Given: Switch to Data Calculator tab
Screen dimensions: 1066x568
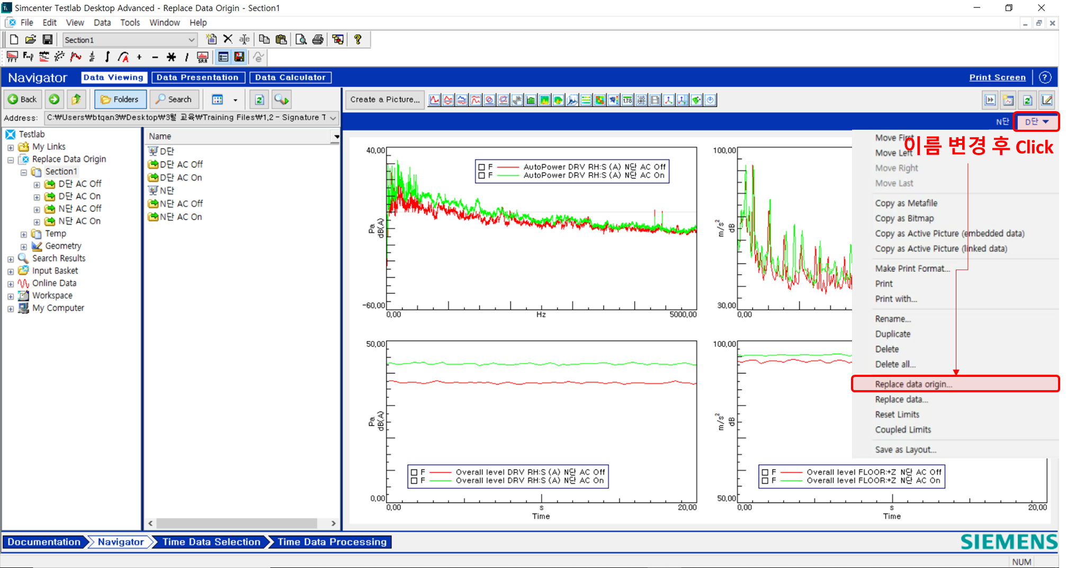Looking at the screenshot, I should [x=290, y=77].
